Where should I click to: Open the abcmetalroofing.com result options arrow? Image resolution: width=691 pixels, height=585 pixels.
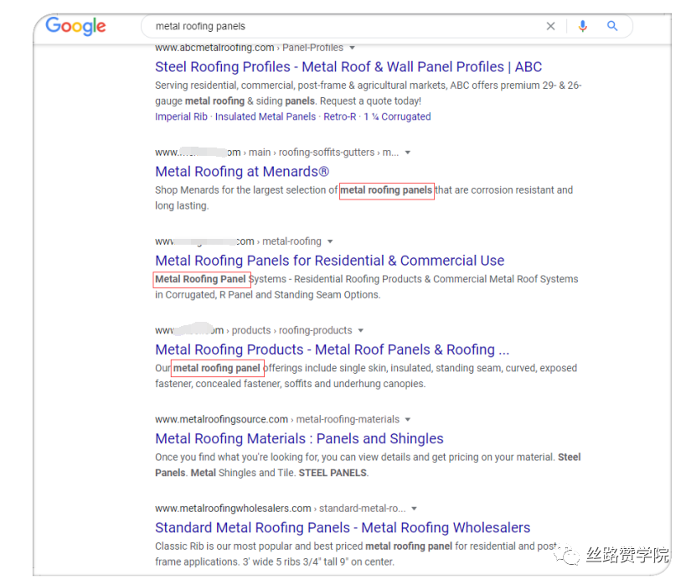(352, 48)
